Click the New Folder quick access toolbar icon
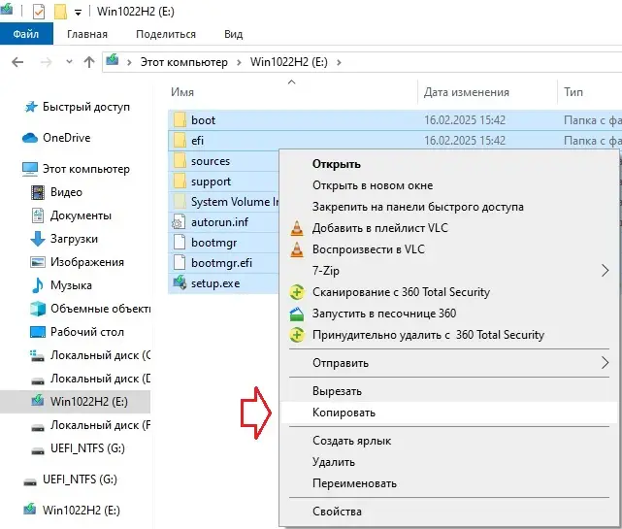 [60, 12]
